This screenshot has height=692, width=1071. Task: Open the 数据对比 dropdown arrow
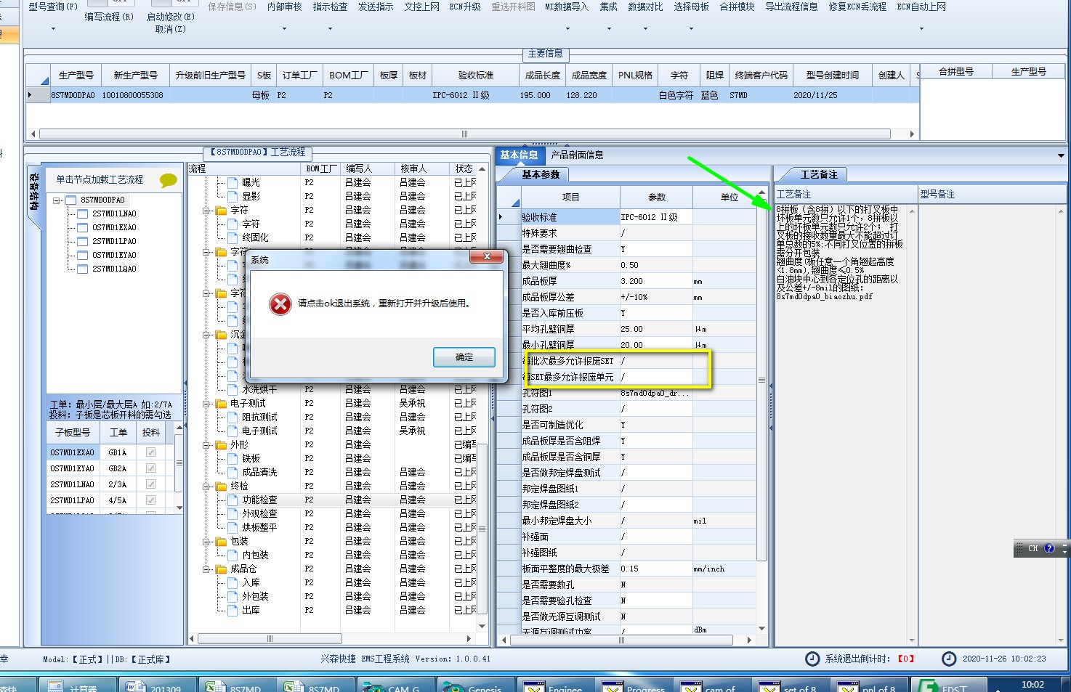pos(645,29)
